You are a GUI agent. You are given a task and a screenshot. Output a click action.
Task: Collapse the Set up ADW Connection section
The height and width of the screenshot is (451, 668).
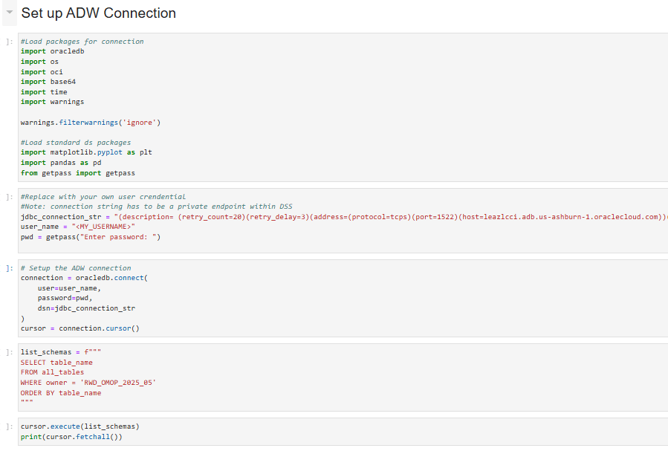[10, 13]
